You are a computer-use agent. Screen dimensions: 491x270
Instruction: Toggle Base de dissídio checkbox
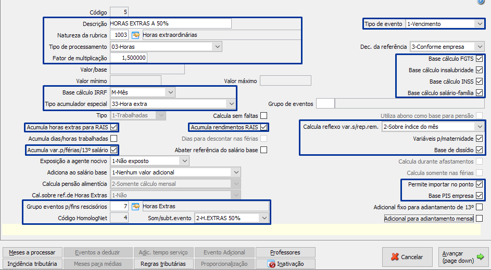[479, 150]
